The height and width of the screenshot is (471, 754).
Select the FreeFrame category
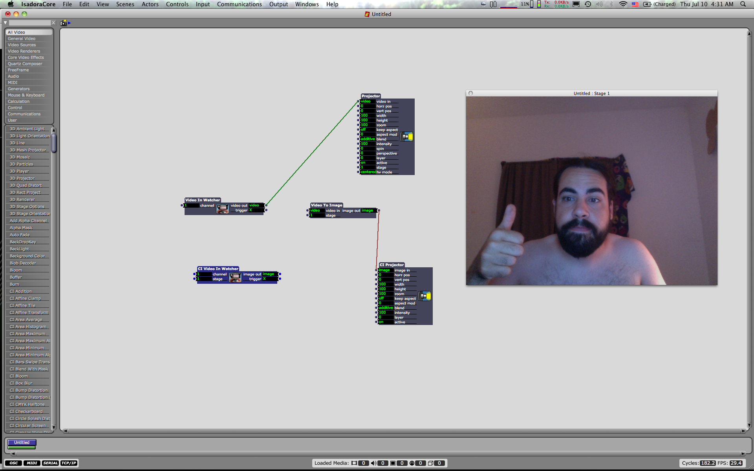tap(29, 70)
